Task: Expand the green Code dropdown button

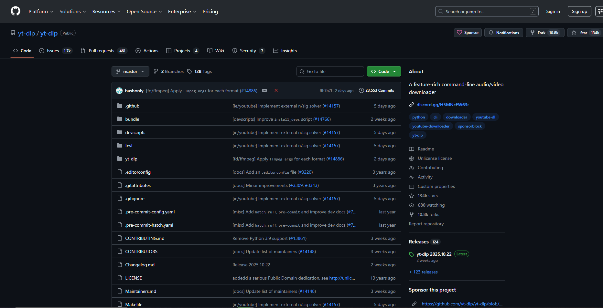Action: click(x=384, y=71)
